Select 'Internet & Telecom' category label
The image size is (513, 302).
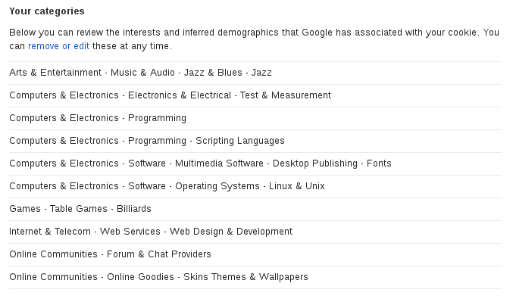pos(50,232)
